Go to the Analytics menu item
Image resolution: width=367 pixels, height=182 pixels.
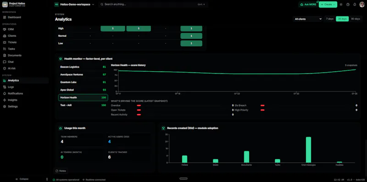coord(25,80)
